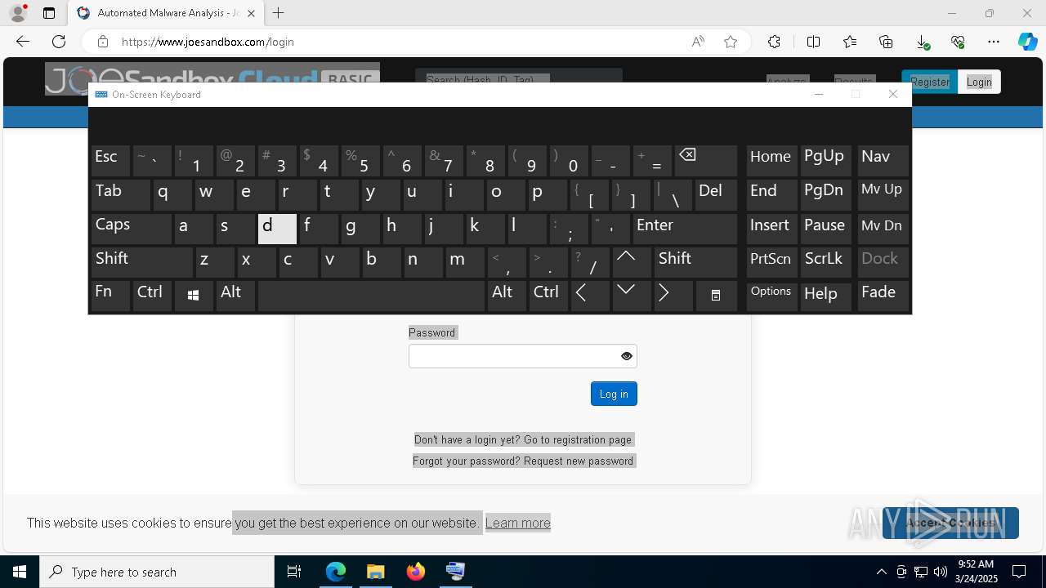Launch Firefox from taskbar

point(415,572)
